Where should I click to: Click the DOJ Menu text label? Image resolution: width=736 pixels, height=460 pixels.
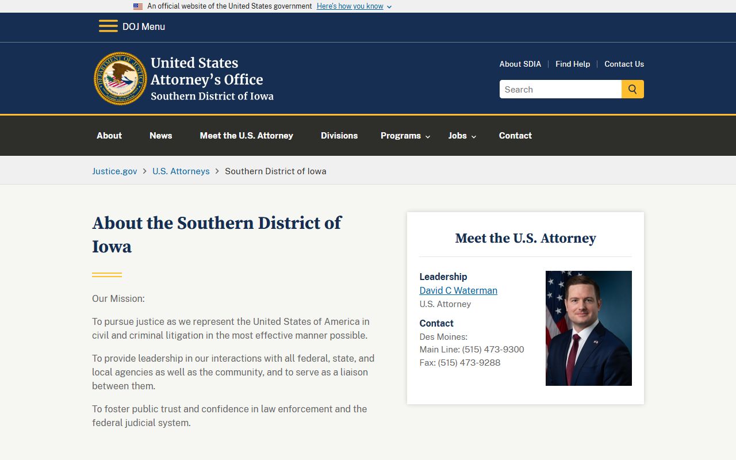click(144, 26)
